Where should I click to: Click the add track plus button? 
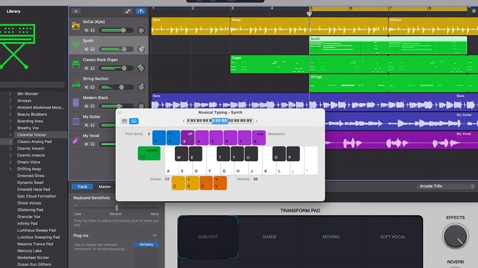coord(76,11)
